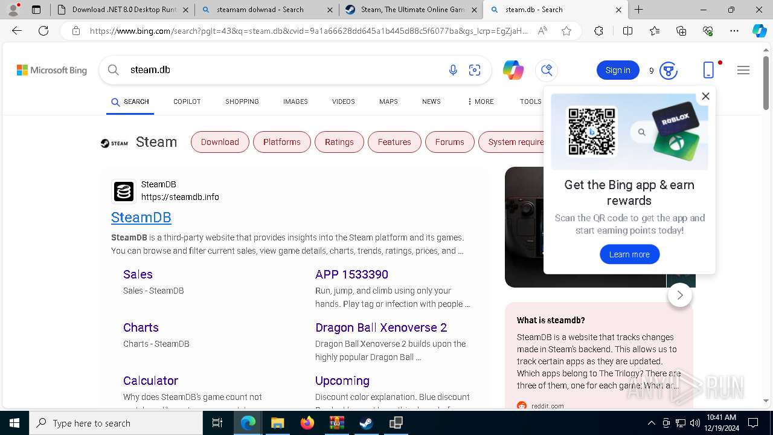Click the magnifier icon in Bing search box

coord(114,70)
